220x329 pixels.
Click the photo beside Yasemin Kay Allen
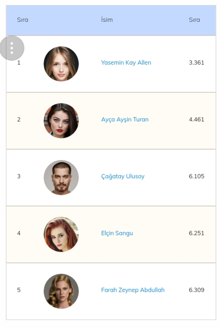coord(61,64)
